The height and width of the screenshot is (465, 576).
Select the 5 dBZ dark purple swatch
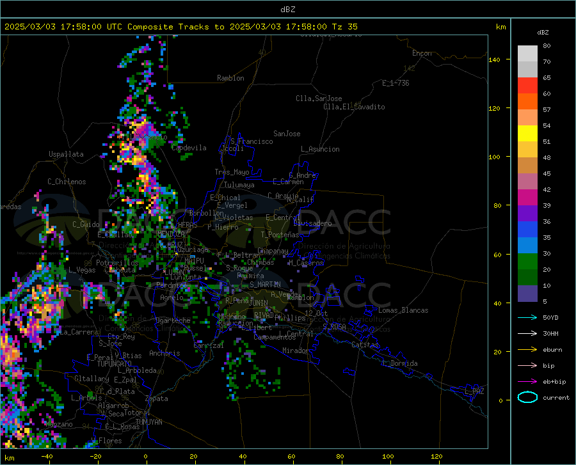click(527, 294)
